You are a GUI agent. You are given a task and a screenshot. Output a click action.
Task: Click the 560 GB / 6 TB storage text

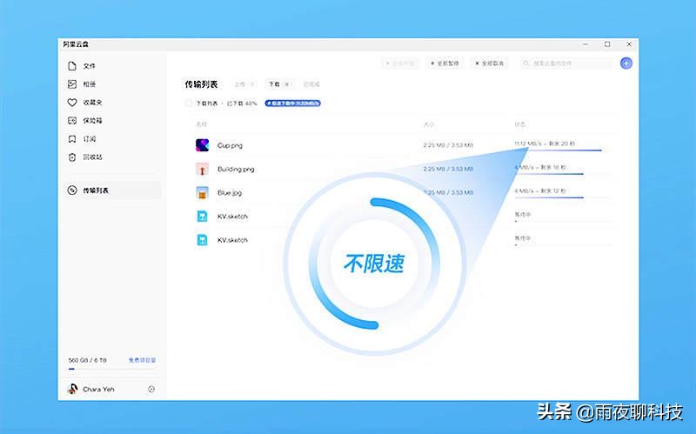88,360
